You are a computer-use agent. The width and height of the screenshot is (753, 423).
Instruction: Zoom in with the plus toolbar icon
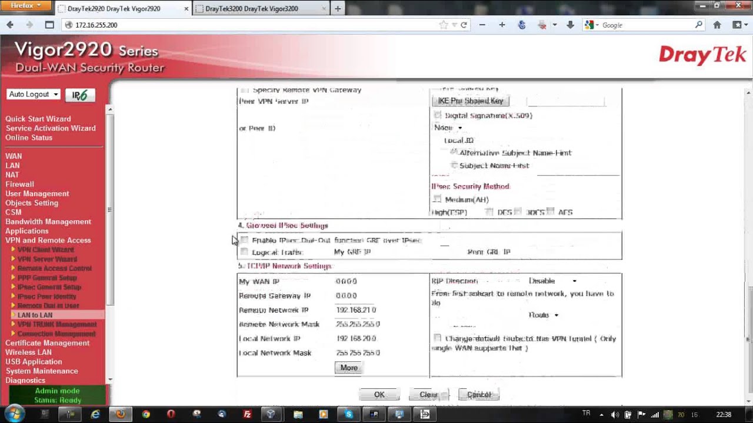click(502, 25)
